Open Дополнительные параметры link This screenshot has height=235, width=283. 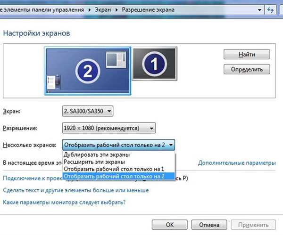click(237, 163)
